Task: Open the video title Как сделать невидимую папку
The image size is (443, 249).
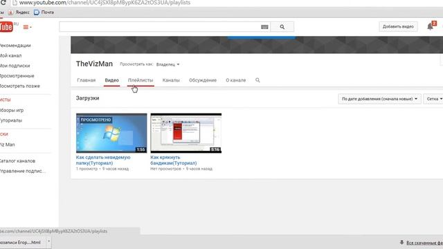Action: pyautogui.click(x=103, y=160)
